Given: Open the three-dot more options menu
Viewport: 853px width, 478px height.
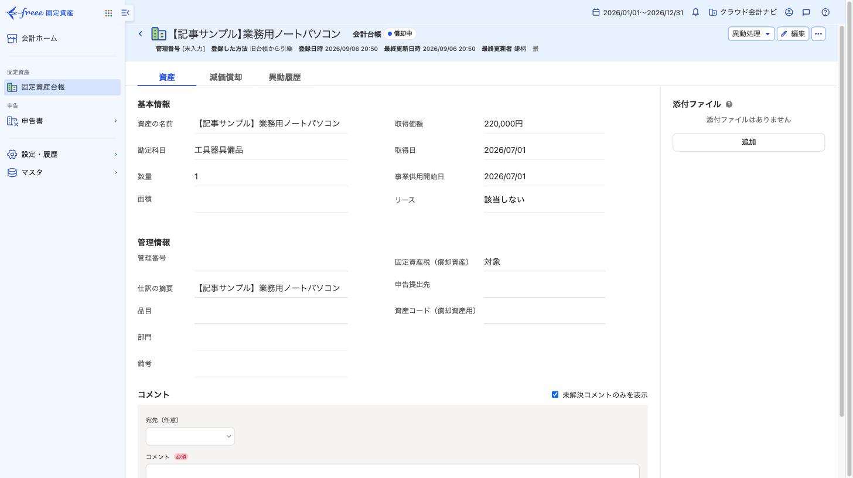Looking at the screenshot, I should [818, 34].
